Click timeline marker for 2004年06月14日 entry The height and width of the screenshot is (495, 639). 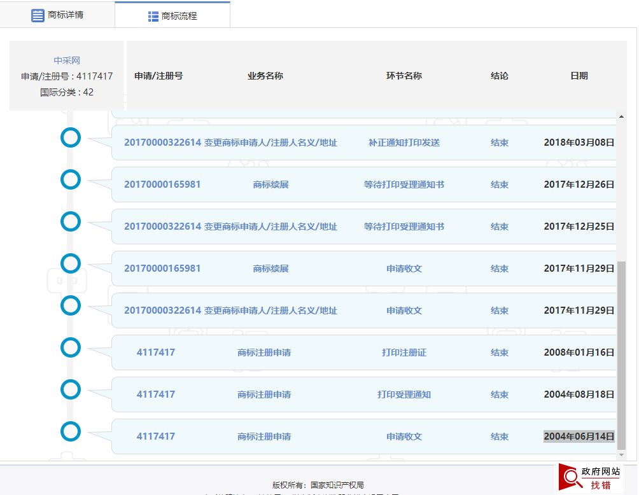click(71, 431)
